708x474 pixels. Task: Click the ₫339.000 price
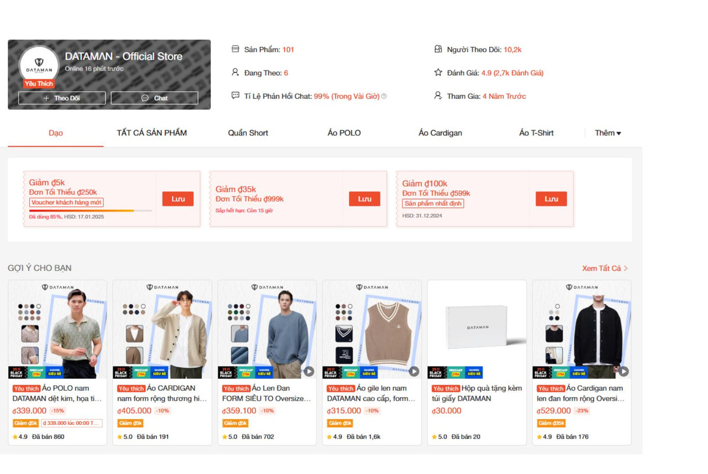coord(29,411)
